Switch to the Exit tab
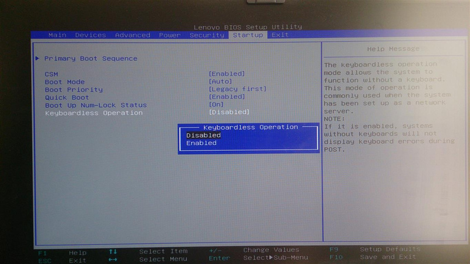 coord(280,35)
